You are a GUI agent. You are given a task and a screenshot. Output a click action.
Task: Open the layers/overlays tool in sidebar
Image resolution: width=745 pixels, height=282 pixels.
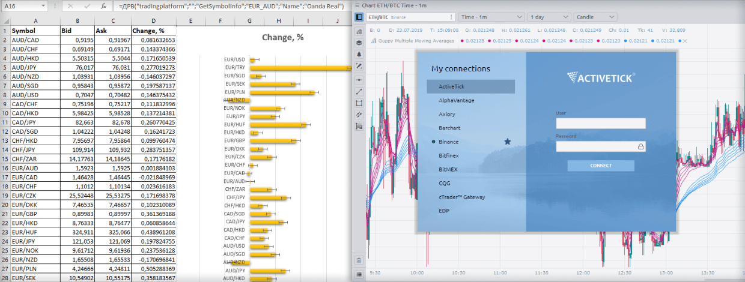[x=359, y=43]
